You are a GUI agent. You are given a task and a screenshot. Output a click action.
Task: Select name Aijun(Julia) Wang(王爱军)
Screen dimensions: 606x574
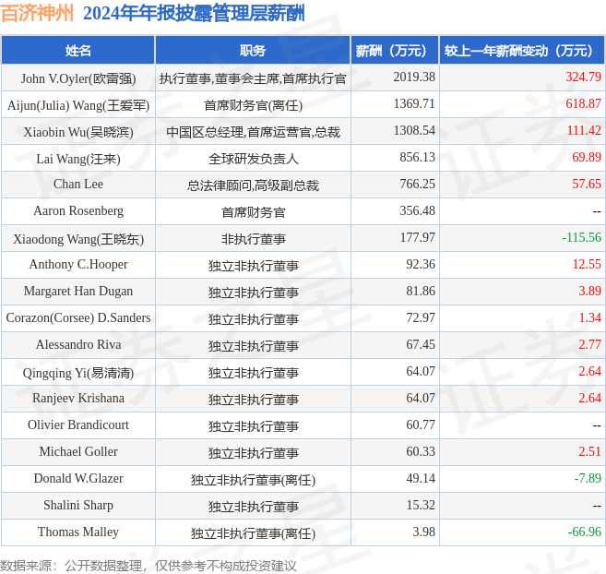[78, 105]
